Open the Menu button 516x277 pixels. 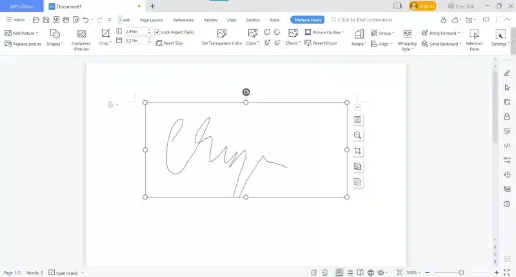15,20
